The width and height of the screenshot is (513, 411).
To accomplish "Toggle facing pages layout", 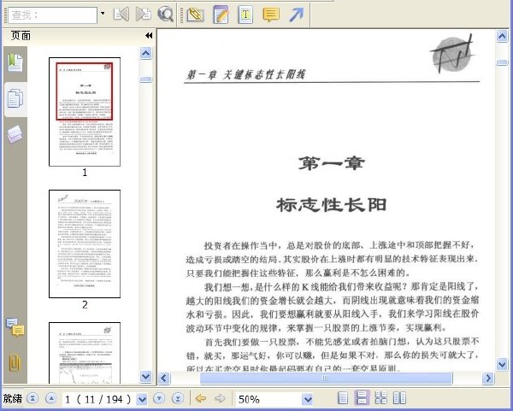I will [399, 398].
